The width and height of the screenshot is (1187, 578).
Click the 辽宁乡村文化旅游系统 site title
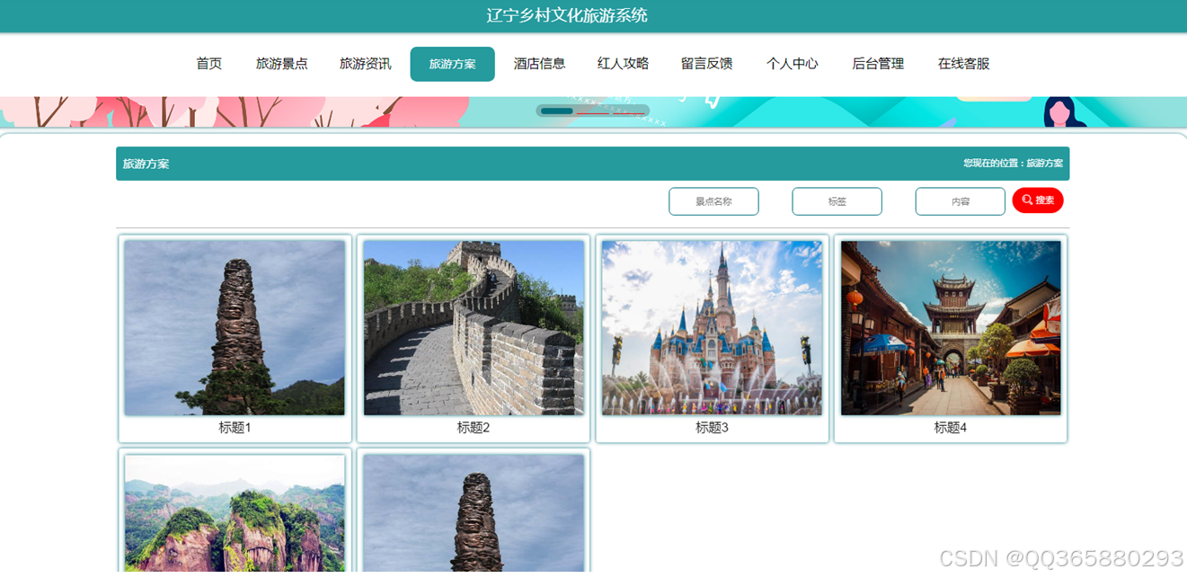click(x=567, y=15)
